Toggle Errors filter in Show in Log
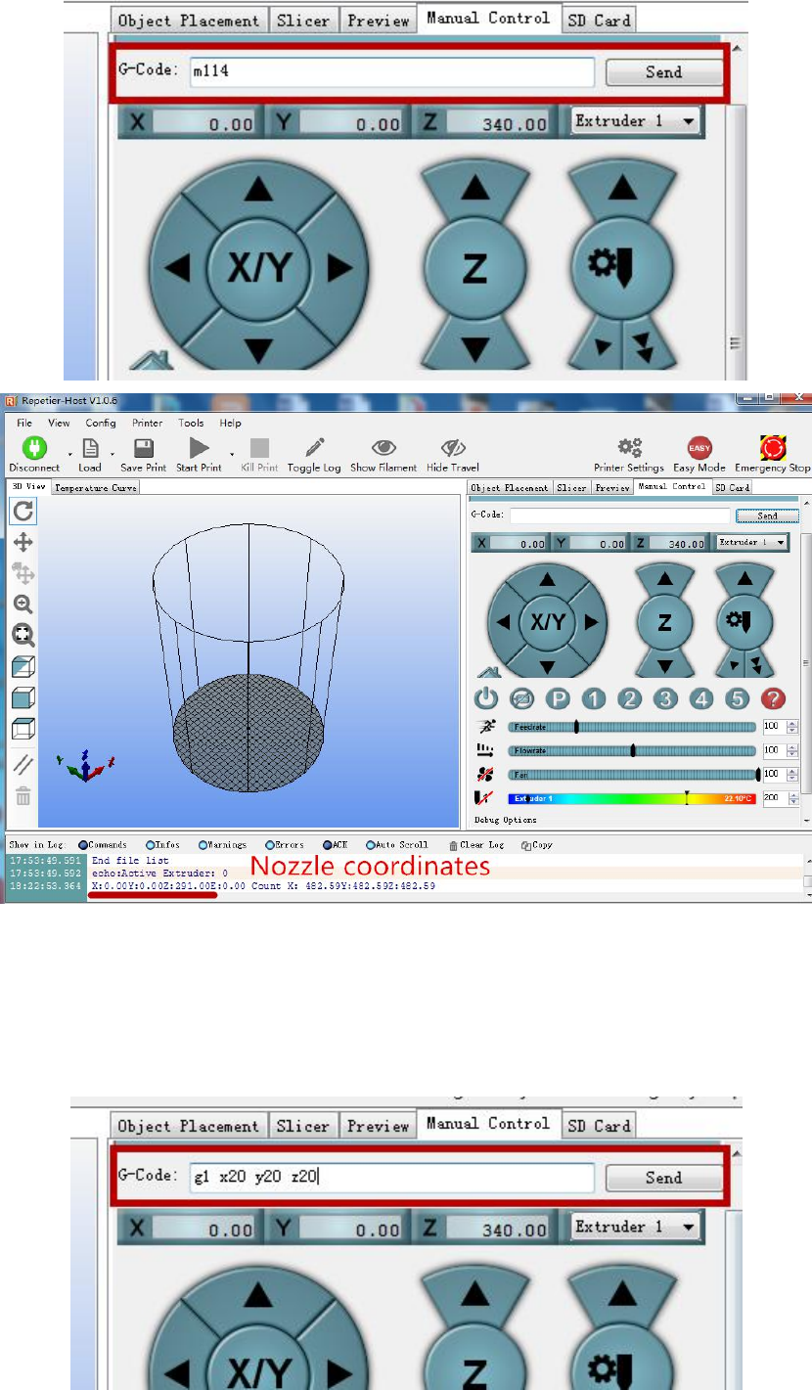 pos(285,844)
